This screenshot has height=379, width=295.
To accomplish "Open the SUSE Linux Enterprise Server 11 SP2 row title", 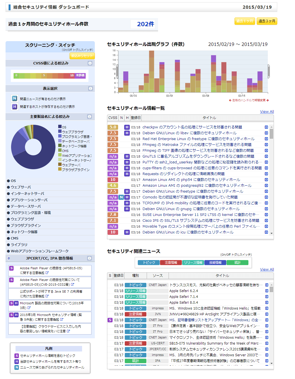I will click(x=201, y=215).
